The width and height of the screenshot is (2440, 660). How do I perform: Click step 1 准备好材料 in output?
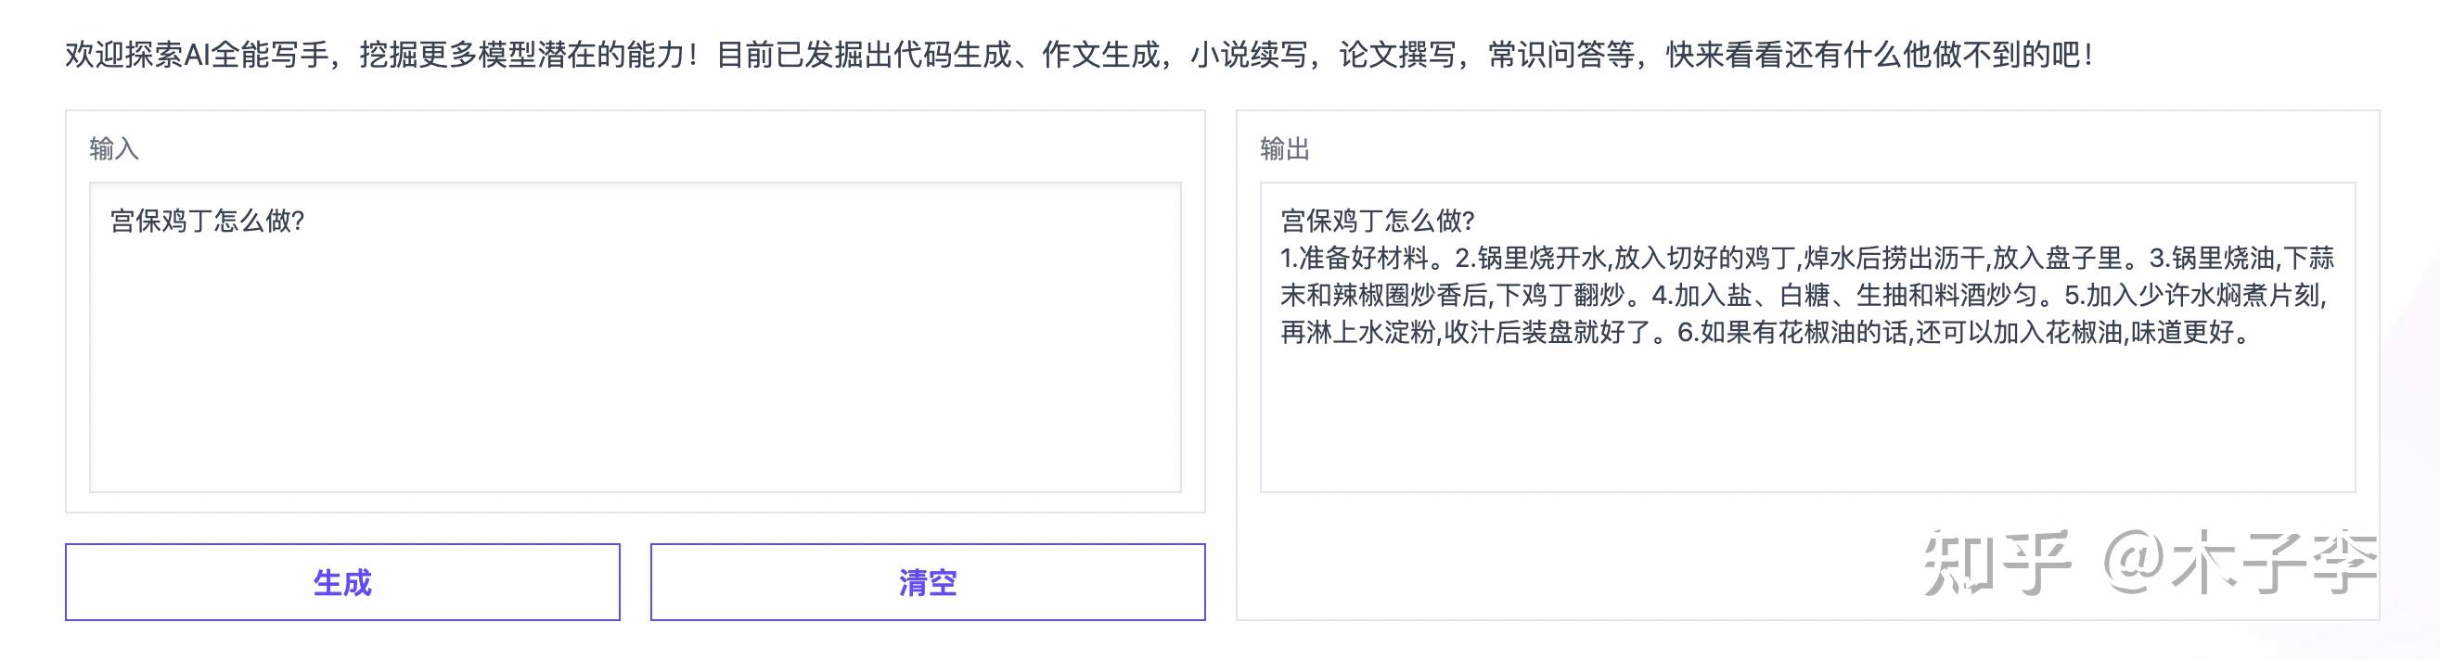point(1364,258)
